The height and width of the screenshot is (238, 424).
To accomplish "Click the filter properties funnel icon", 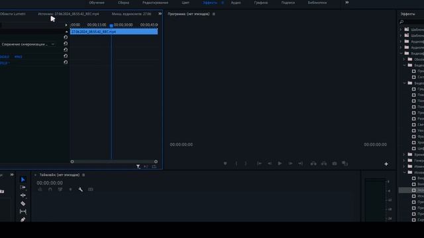I will (x=138, y=167).
